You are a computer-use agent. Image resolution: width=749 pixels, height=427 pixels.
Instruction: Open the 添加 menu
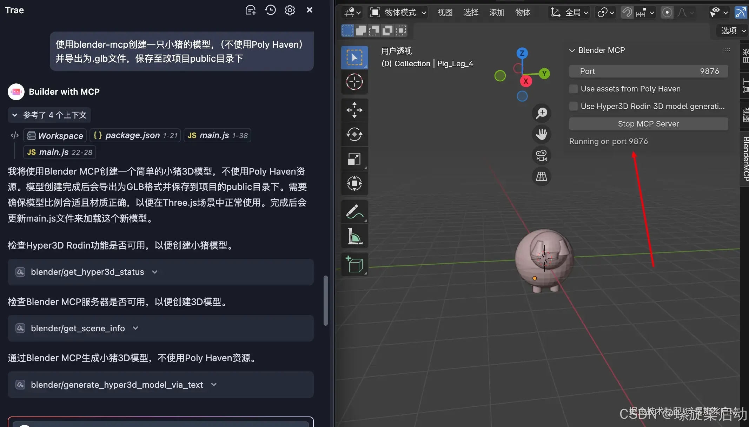[x=497, y=12]
